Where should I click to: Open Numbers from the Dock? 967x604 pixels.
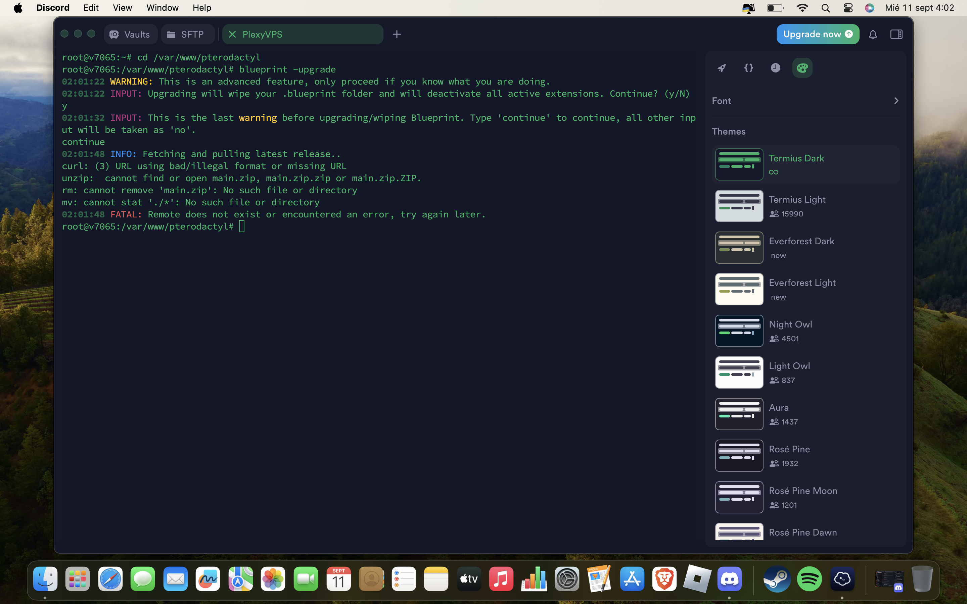coord(534,579)
